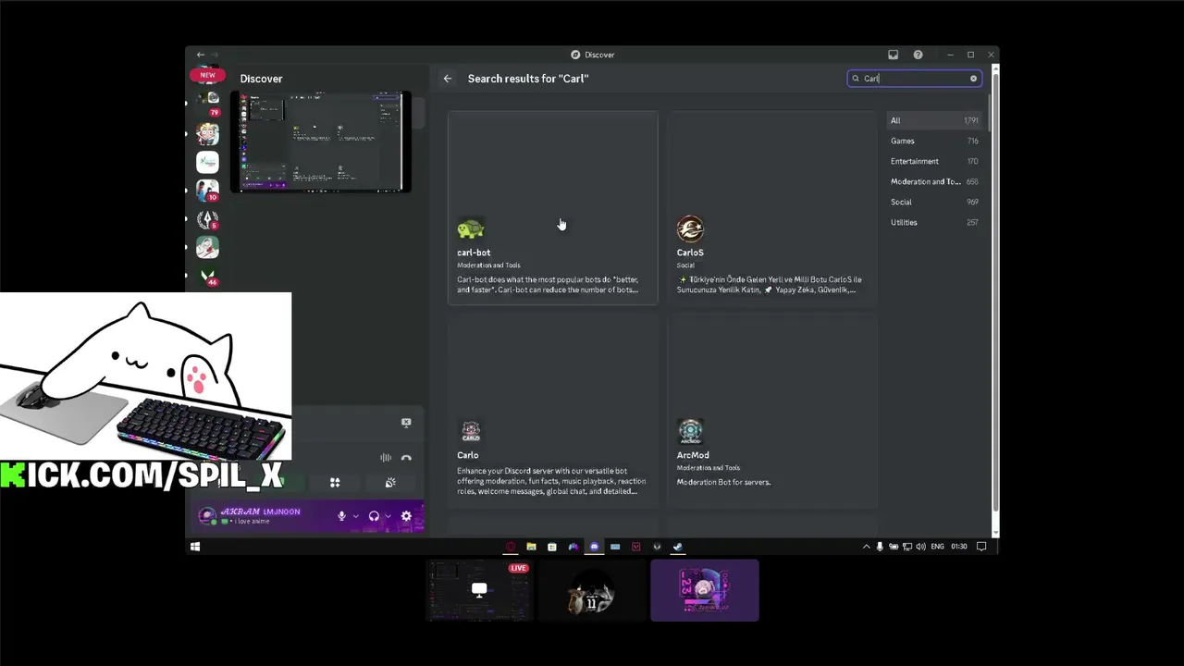
Task: Show hidden tray icons chevron
Action: pos(866,547)
